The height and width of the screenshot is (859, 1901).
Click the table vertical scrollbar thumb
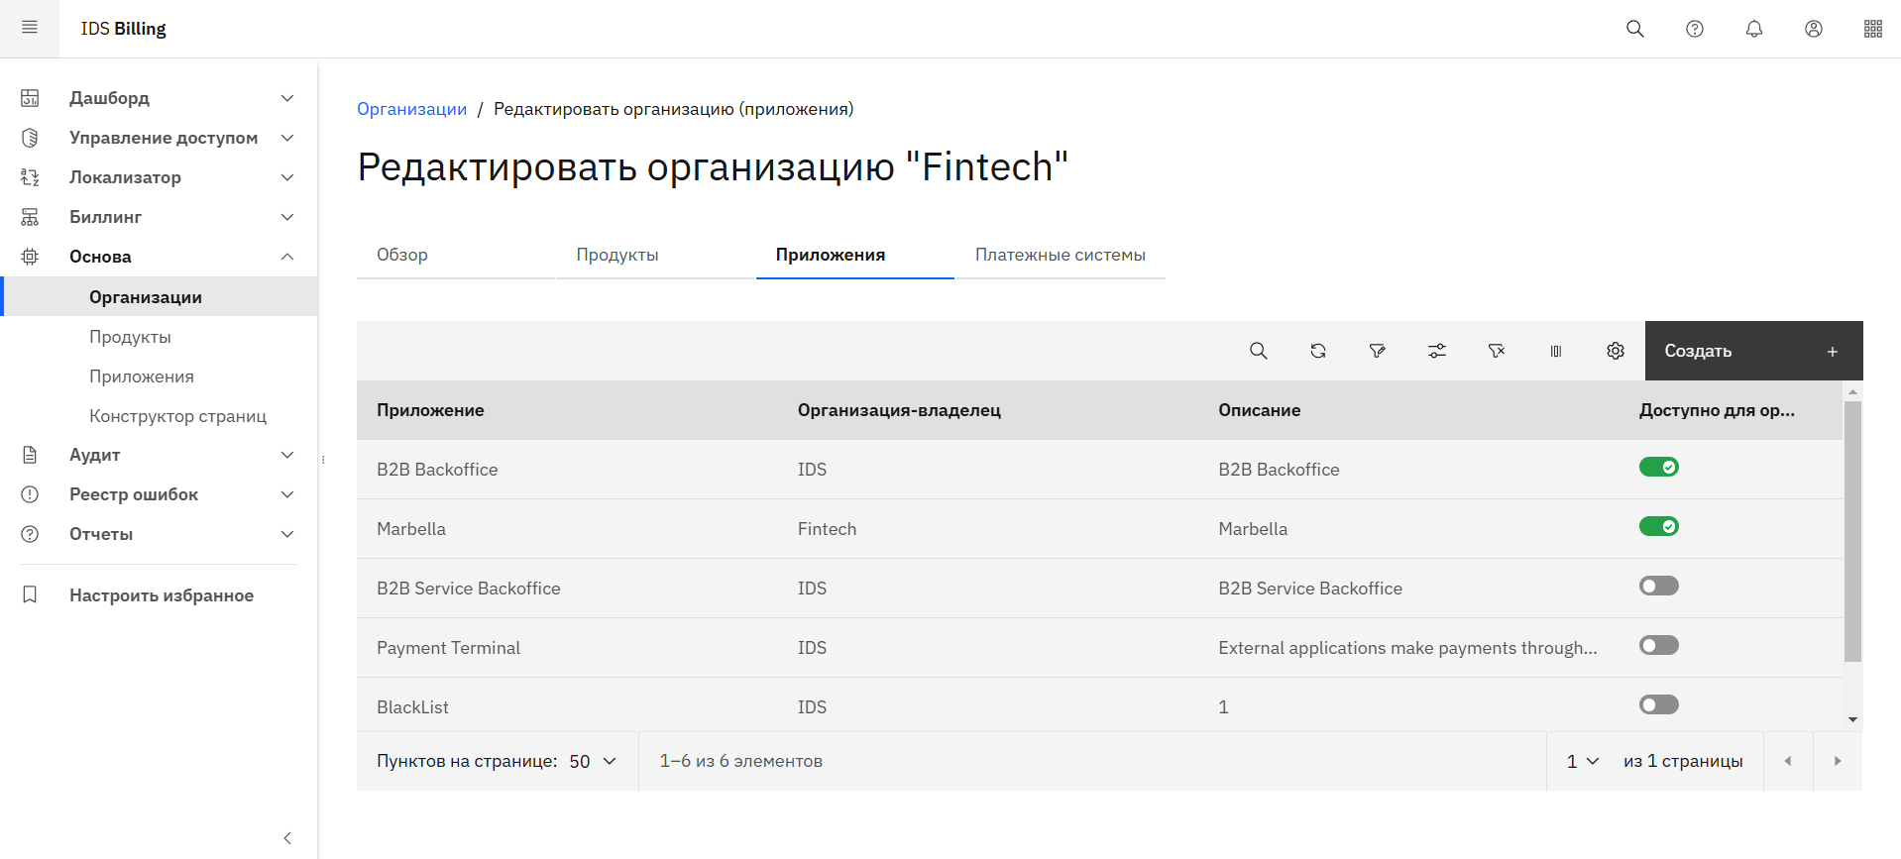[1852, 530]
